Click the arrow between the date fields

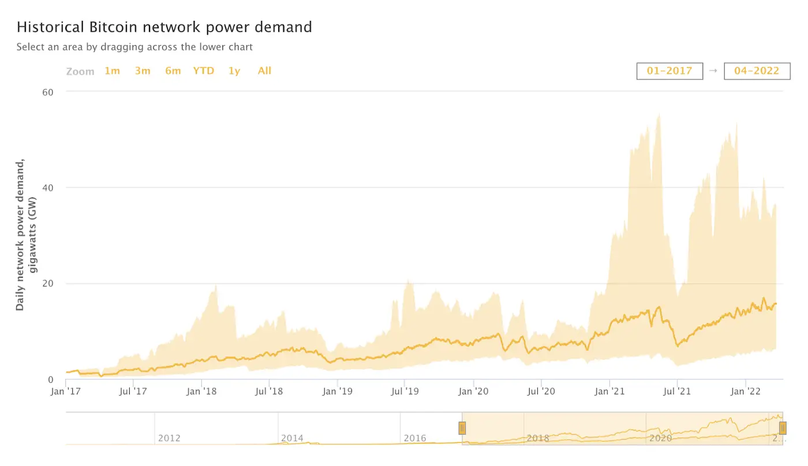click(x=713, y=71)
